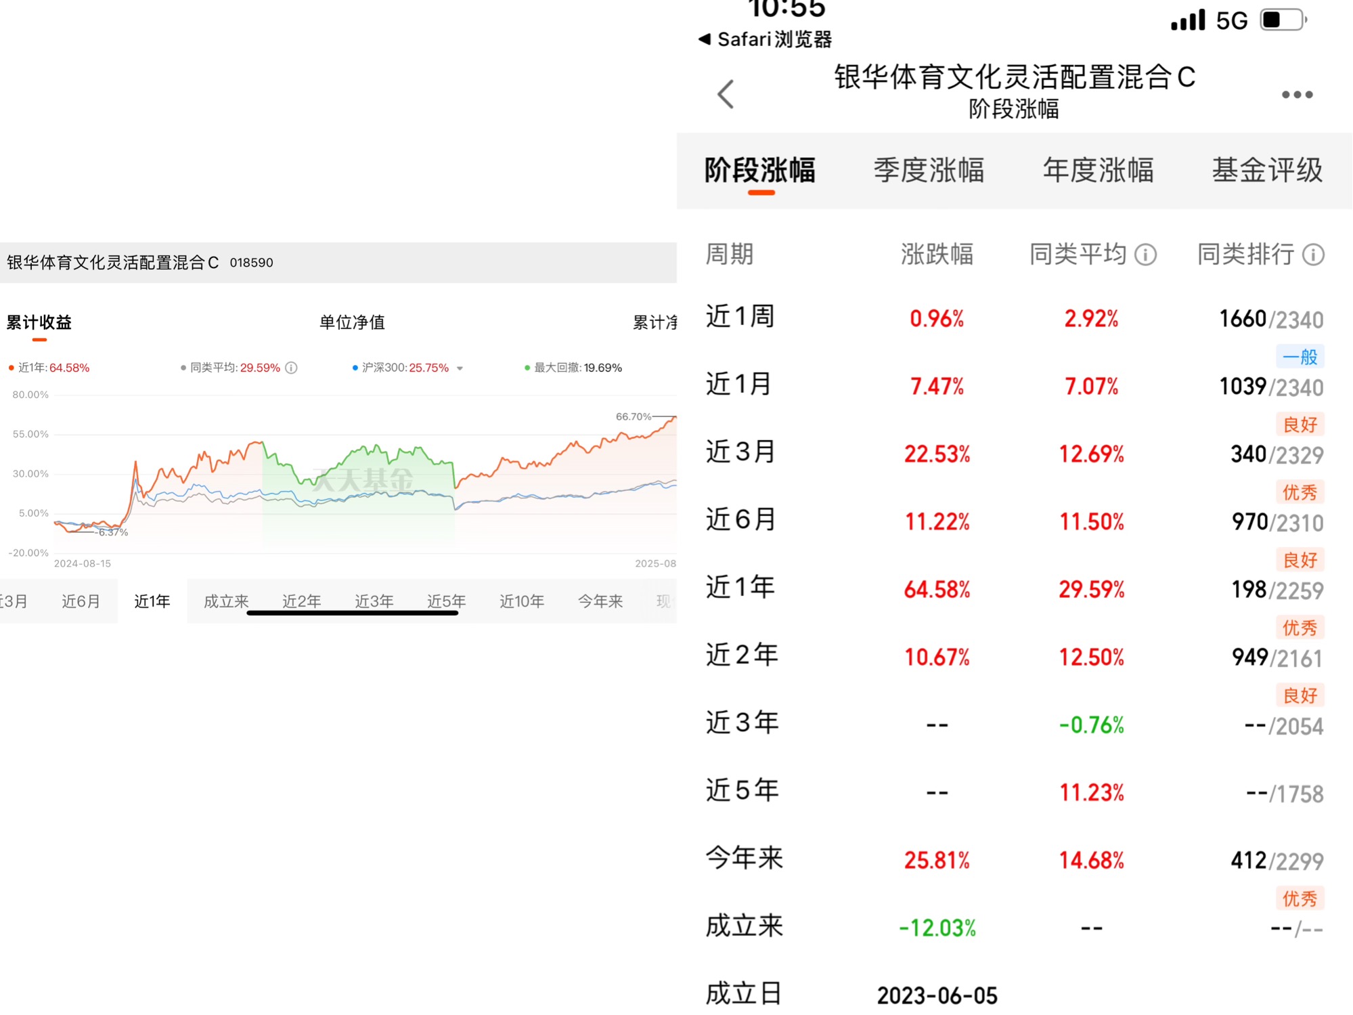Choose 近5年 chart range
This screenshot has width=1353, height=1015.
click(446, 601)
